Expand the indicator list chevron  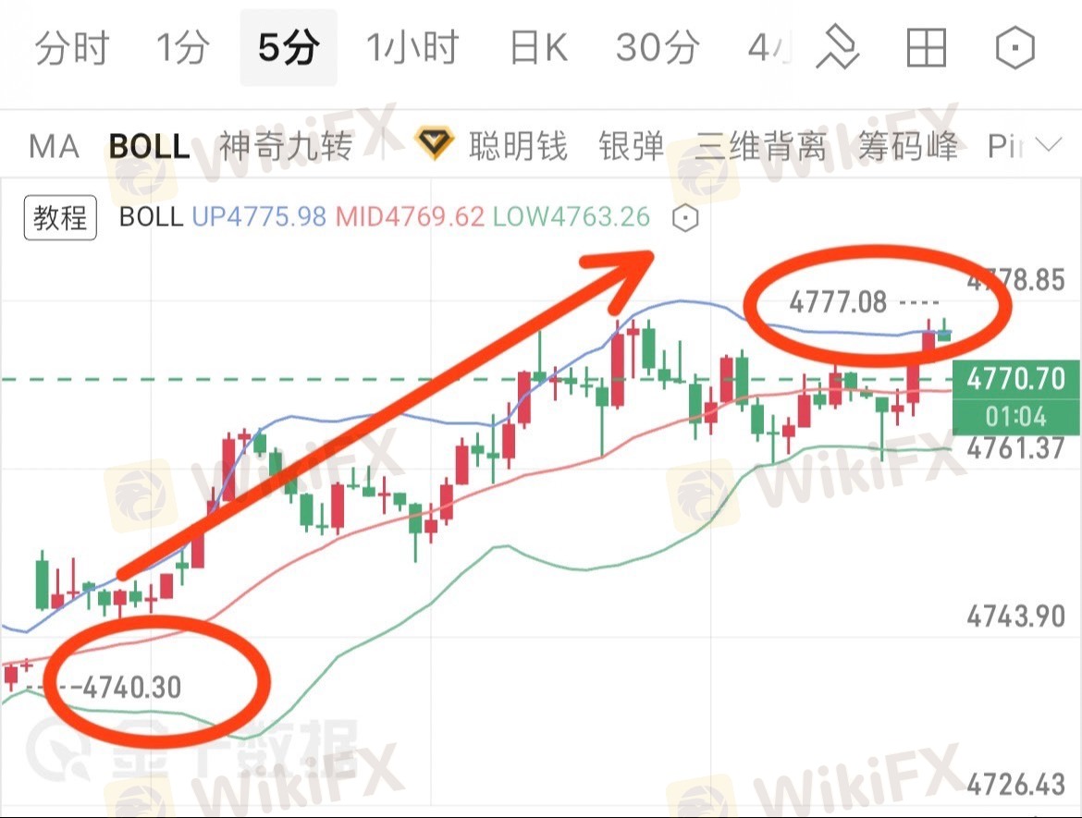[1049, 145]
